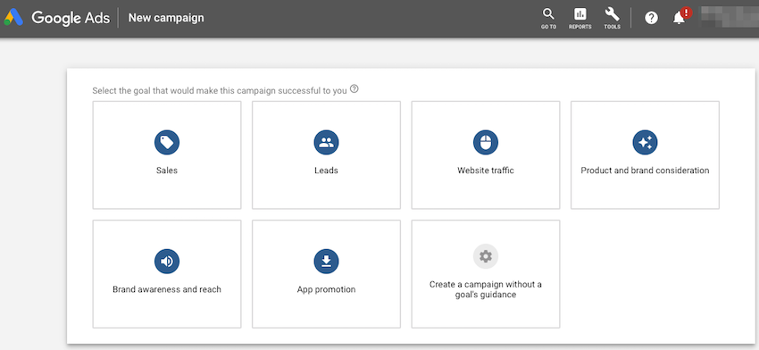Click the New campaign header title
Viewport: 759px width, 350px height.
click(166, 18)
